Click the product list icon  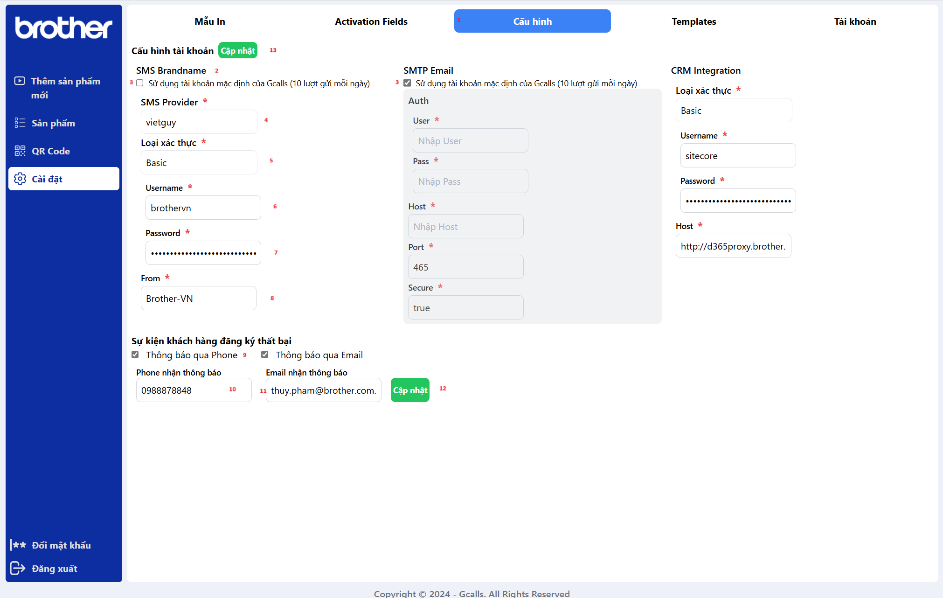(20, 123)
